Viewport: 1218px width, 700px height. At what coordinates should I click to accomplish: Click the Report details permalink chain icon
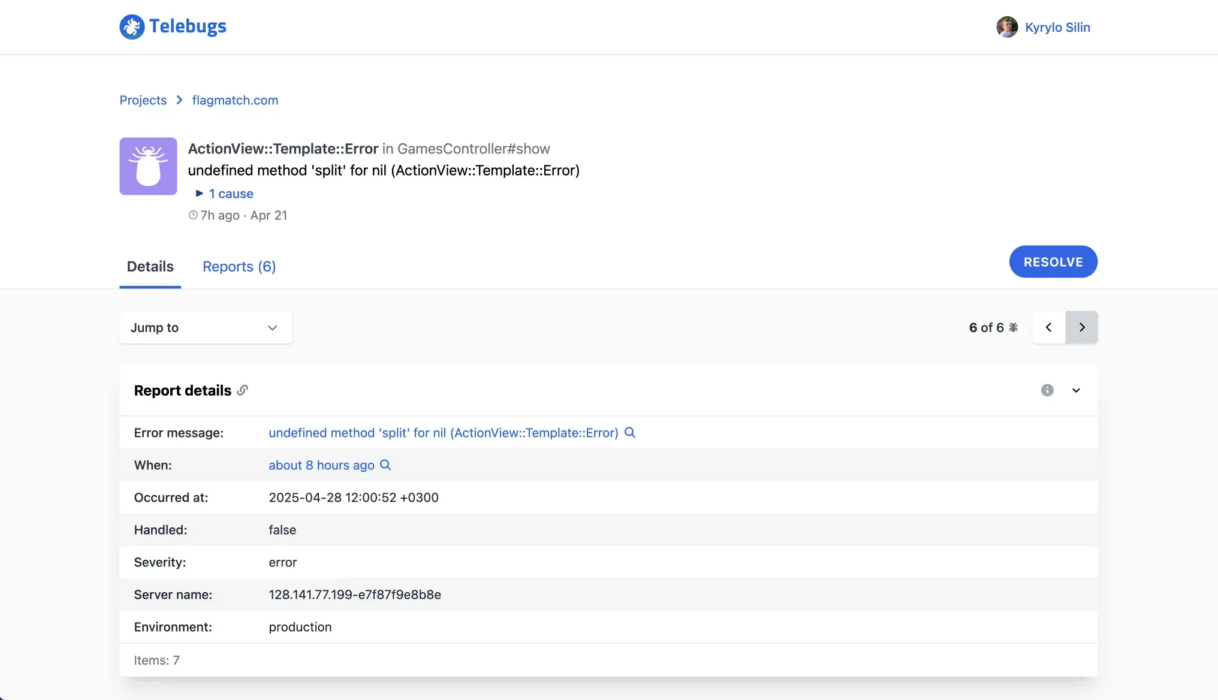coord(242,390)
